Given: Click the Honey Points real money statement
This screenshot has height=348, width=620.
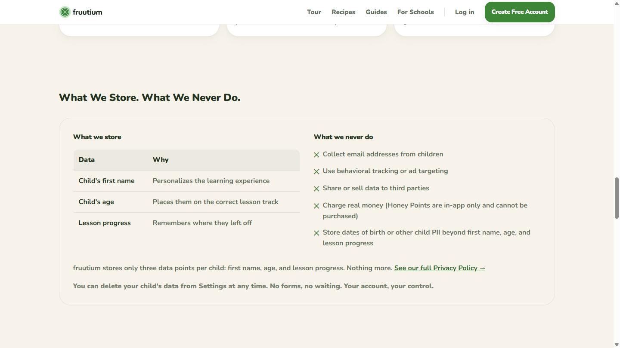Looking at the screenshot, I should pyautogui.click(x=425, y=211).
